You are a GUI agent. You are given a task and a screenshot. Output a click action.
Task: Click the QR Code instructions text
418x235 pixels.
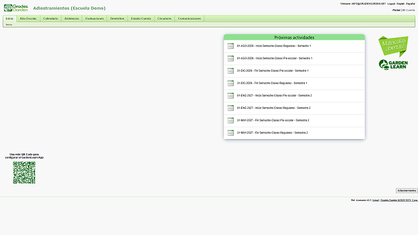coord(24,156)
